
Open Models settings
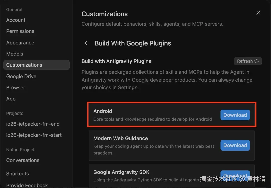15,54
